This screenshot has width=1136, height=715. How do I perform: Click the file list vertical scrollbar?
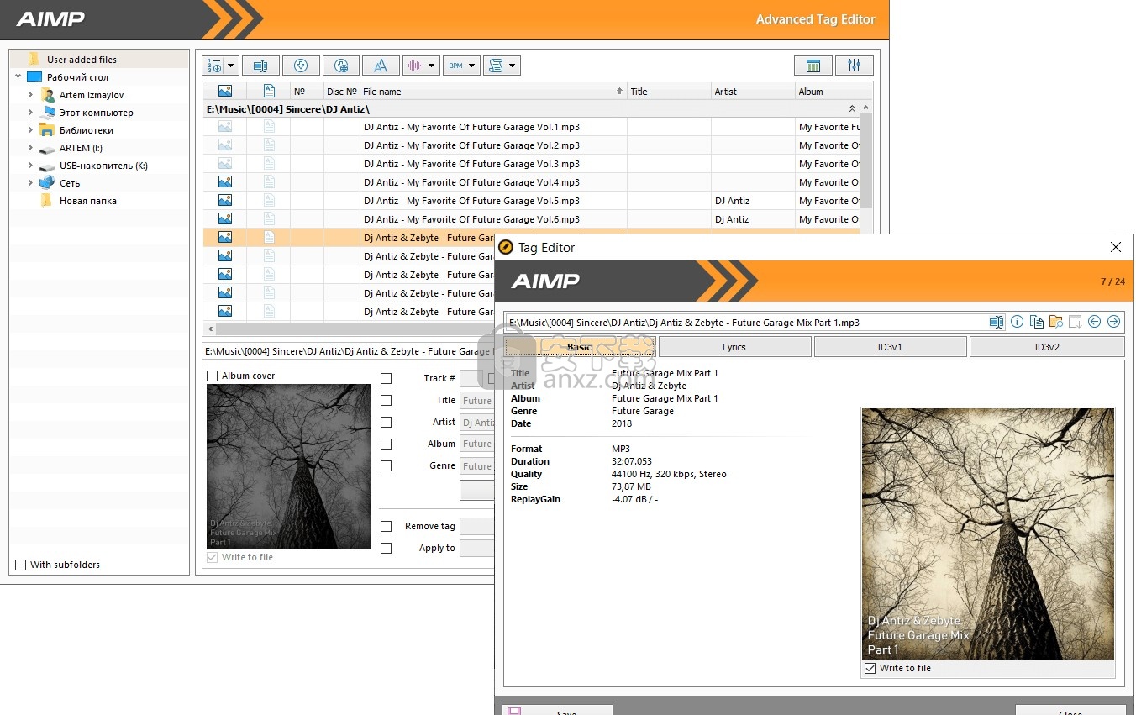pyautogui.click(x=866, y=160)
